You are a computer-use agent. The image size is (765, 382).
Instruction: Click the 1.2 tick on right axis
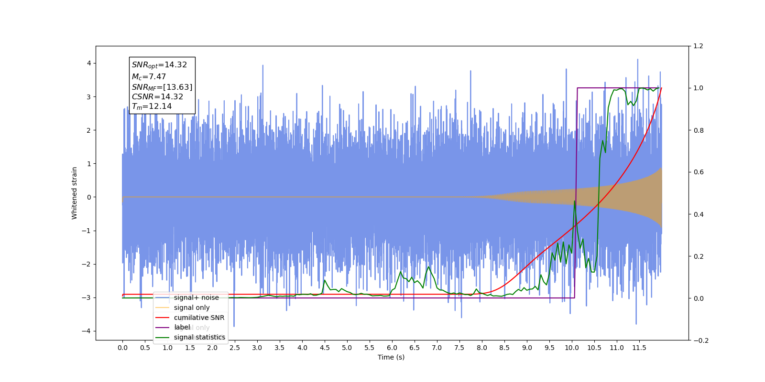(x=698, y=46)
